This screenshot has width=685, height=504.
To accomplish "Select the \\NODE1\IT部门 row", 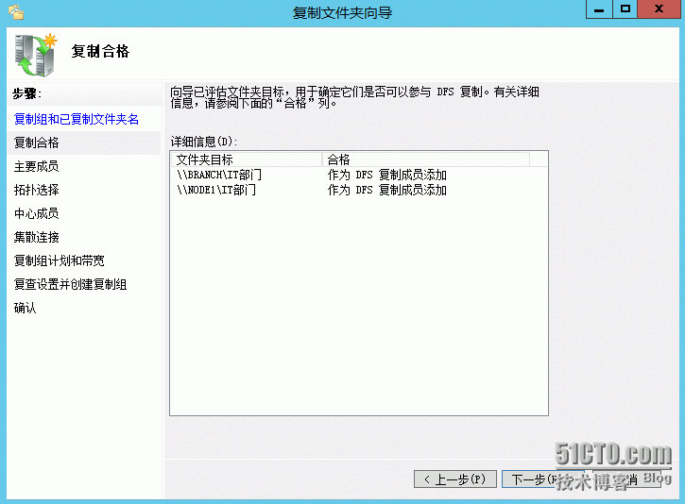I will pos(358,190).
